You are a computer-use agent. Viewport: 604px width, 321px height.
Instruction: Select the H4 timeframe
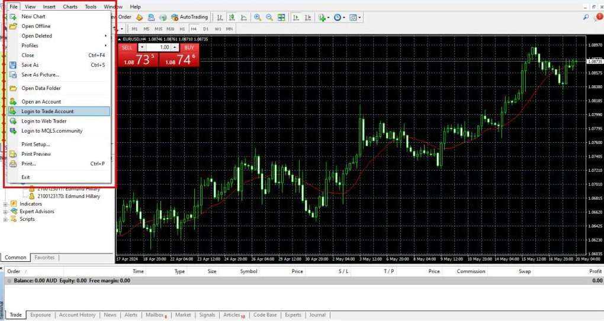pyautogui.click(x=194, y=29)
